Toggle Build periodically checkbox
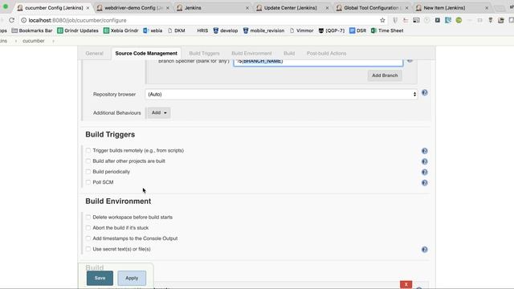Viewport: 514px width, 289px height. [88, 171]
